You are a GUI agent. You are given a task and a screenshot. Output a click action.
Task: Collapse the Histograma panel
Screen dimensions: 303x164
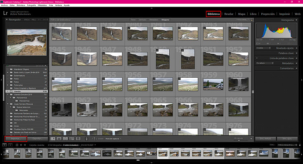click(x=296, y=20)
